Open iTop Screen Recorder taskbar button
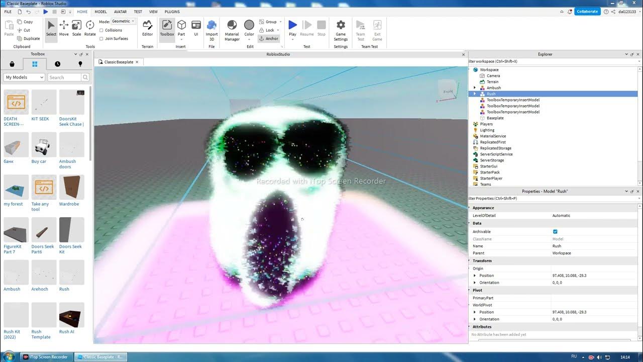The width and height of the screenshot is (643, 362). pos(46,357)
